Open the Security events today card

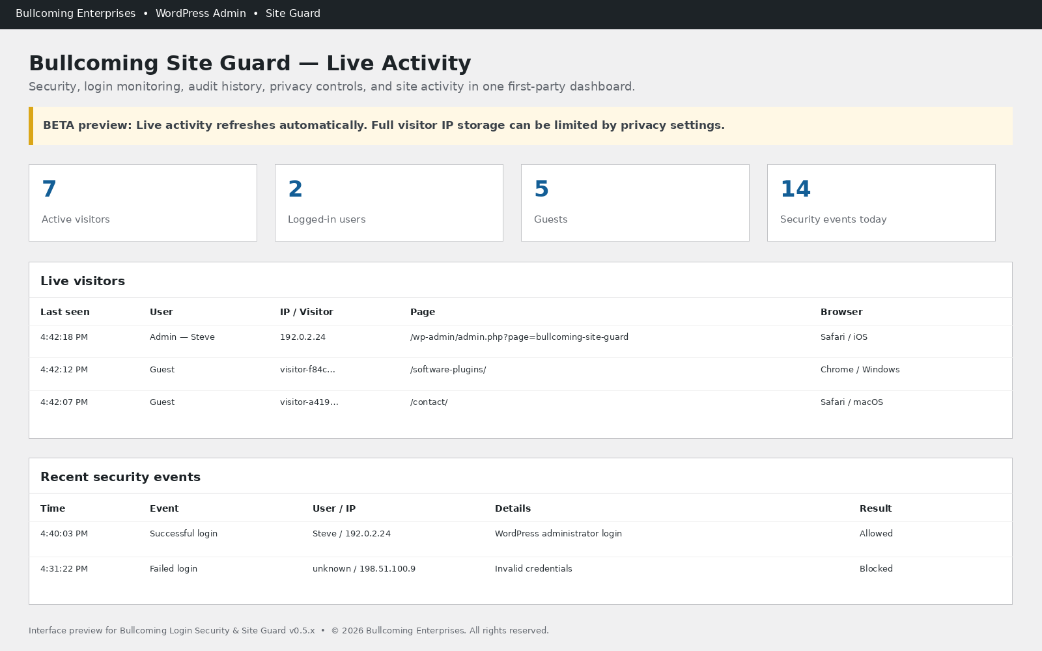coord(881,202)
